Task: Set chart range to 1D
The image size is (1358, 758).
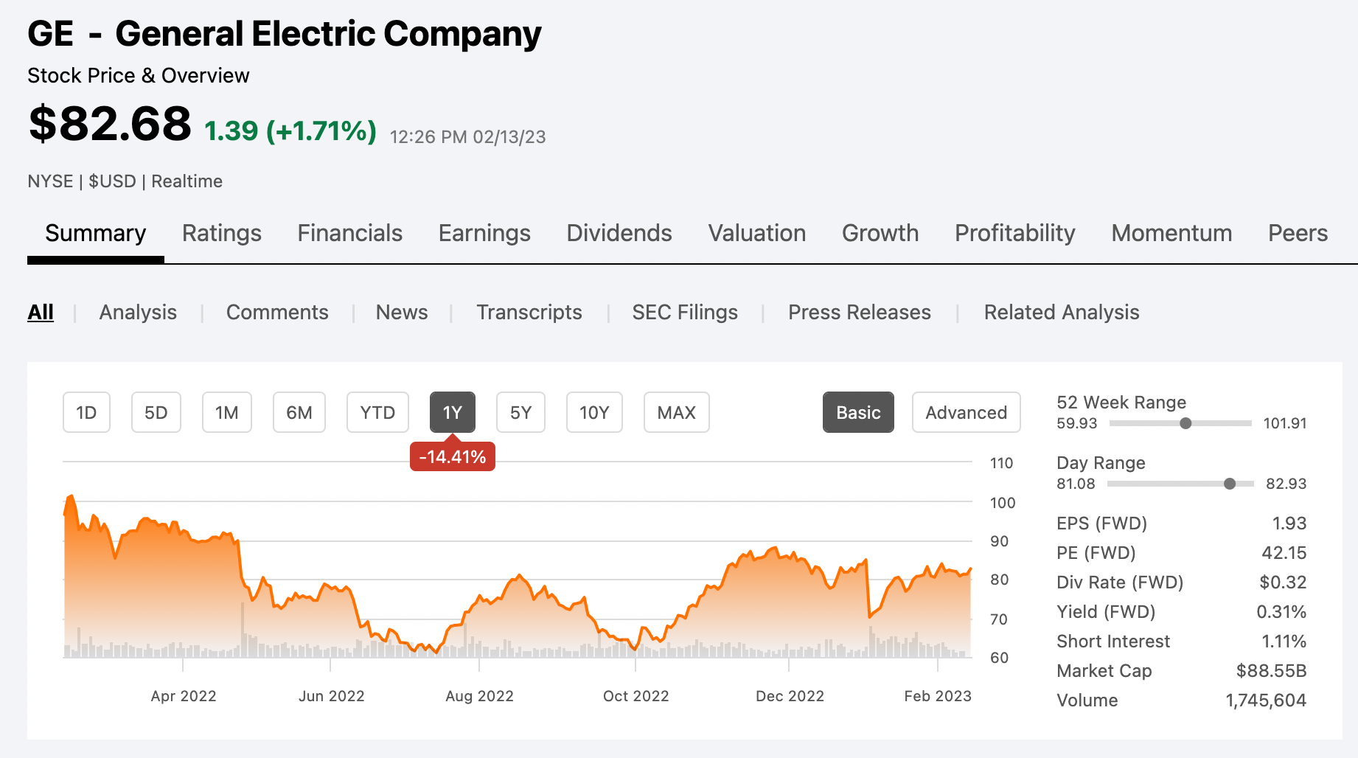Action: pos(86,412)
